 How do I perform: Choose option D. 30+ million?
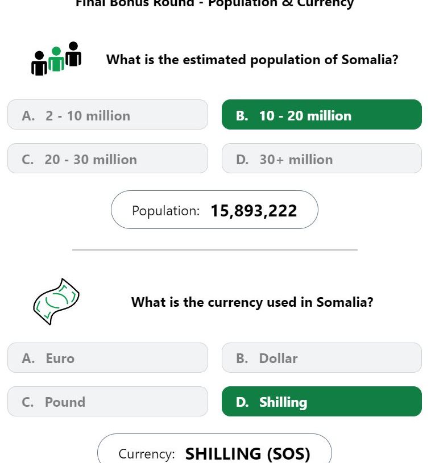(321, 158)
